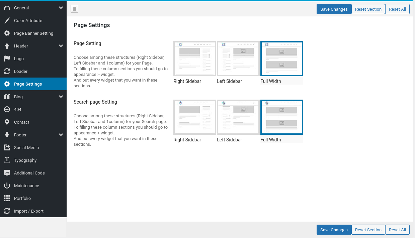Open the Loader settings section
The image size is (415, 238).
tap(33, 71)
